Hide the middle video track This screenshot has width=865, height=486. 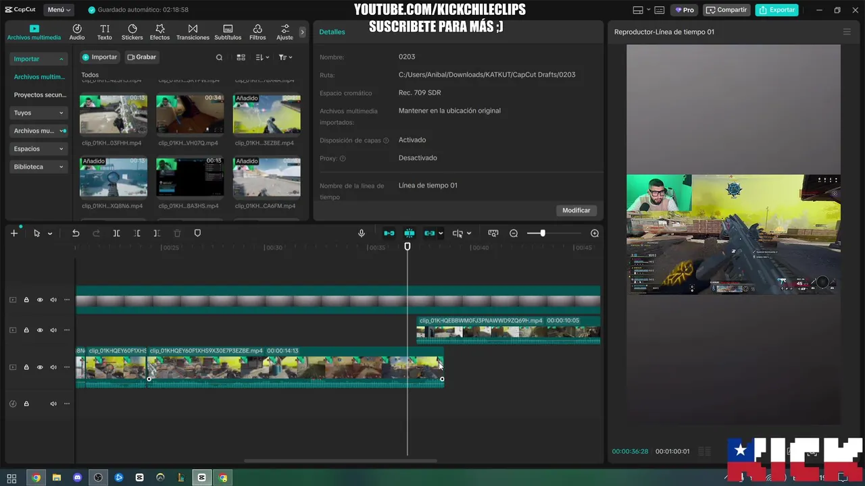40,330
